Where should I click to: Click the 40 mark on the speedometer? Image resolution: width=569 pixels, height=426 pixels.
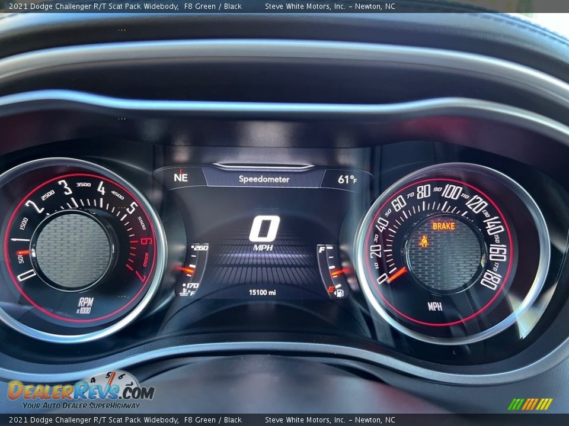[382, 225]
